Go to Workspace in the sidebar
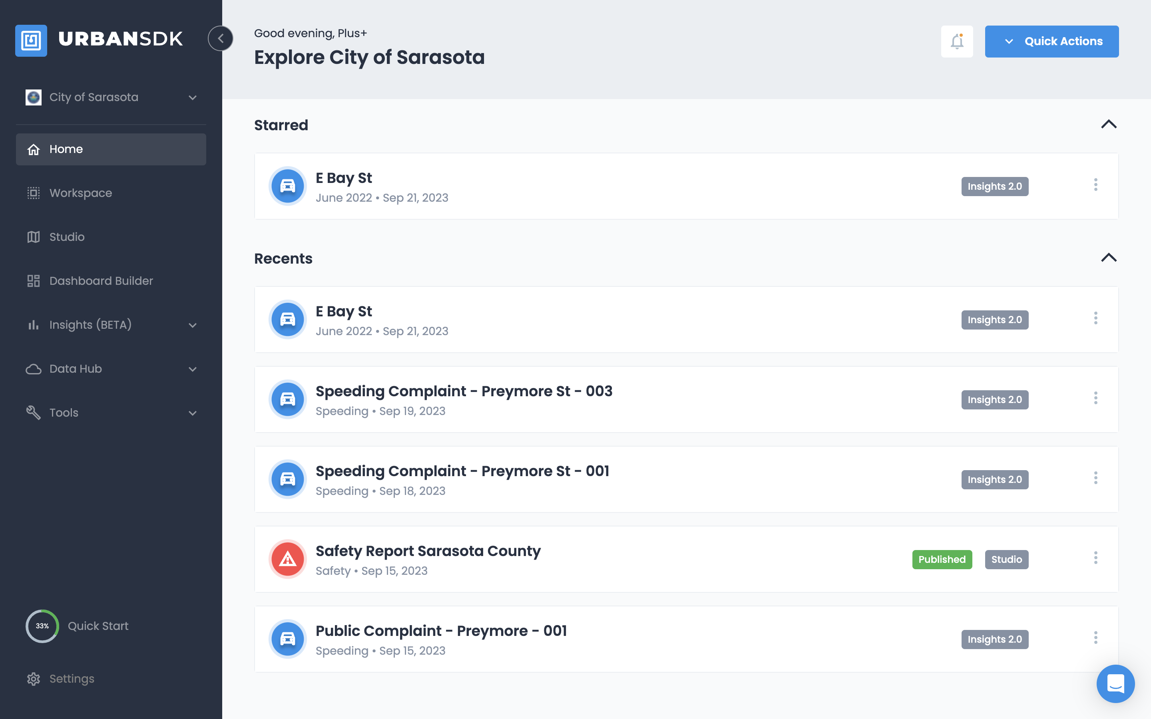The image size is (1151, 719). [81, 193]
